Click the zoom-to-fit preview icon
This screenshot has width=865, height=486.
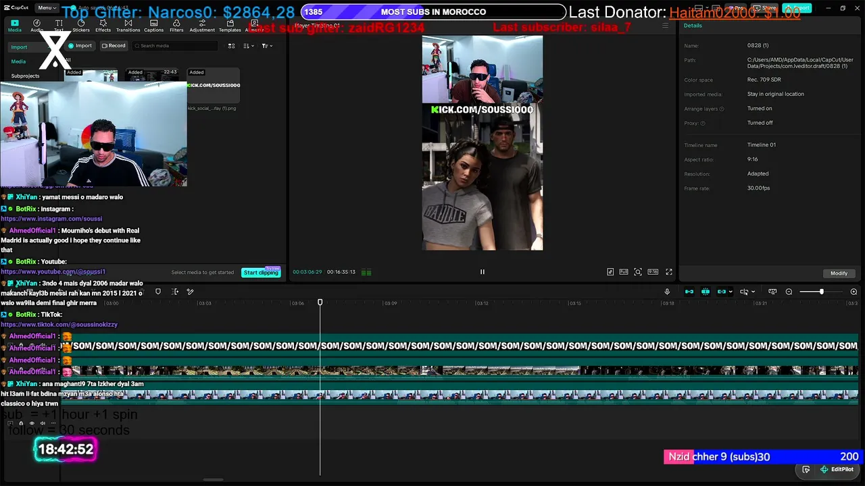638,272
